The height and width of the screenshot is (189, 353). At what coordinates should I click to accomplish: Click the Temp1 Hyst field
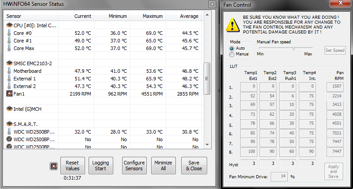(x=249, y=164)
